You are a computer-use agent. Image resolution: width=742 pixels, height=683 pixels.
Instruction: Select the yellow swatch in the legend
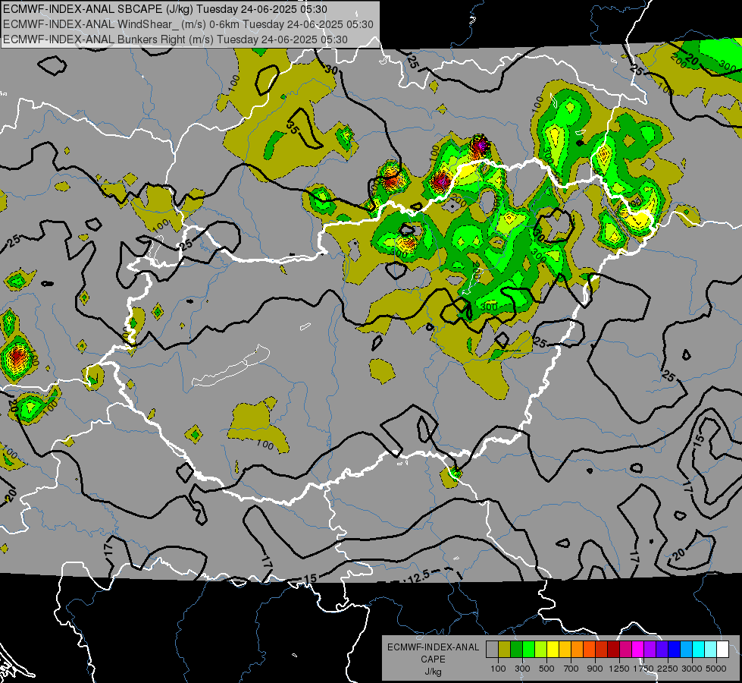point(553,649)
